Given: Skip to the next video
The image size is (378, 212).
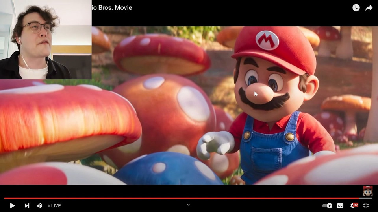Looking at the screenshot, I should pyautogui.click(x=27, y=205).
